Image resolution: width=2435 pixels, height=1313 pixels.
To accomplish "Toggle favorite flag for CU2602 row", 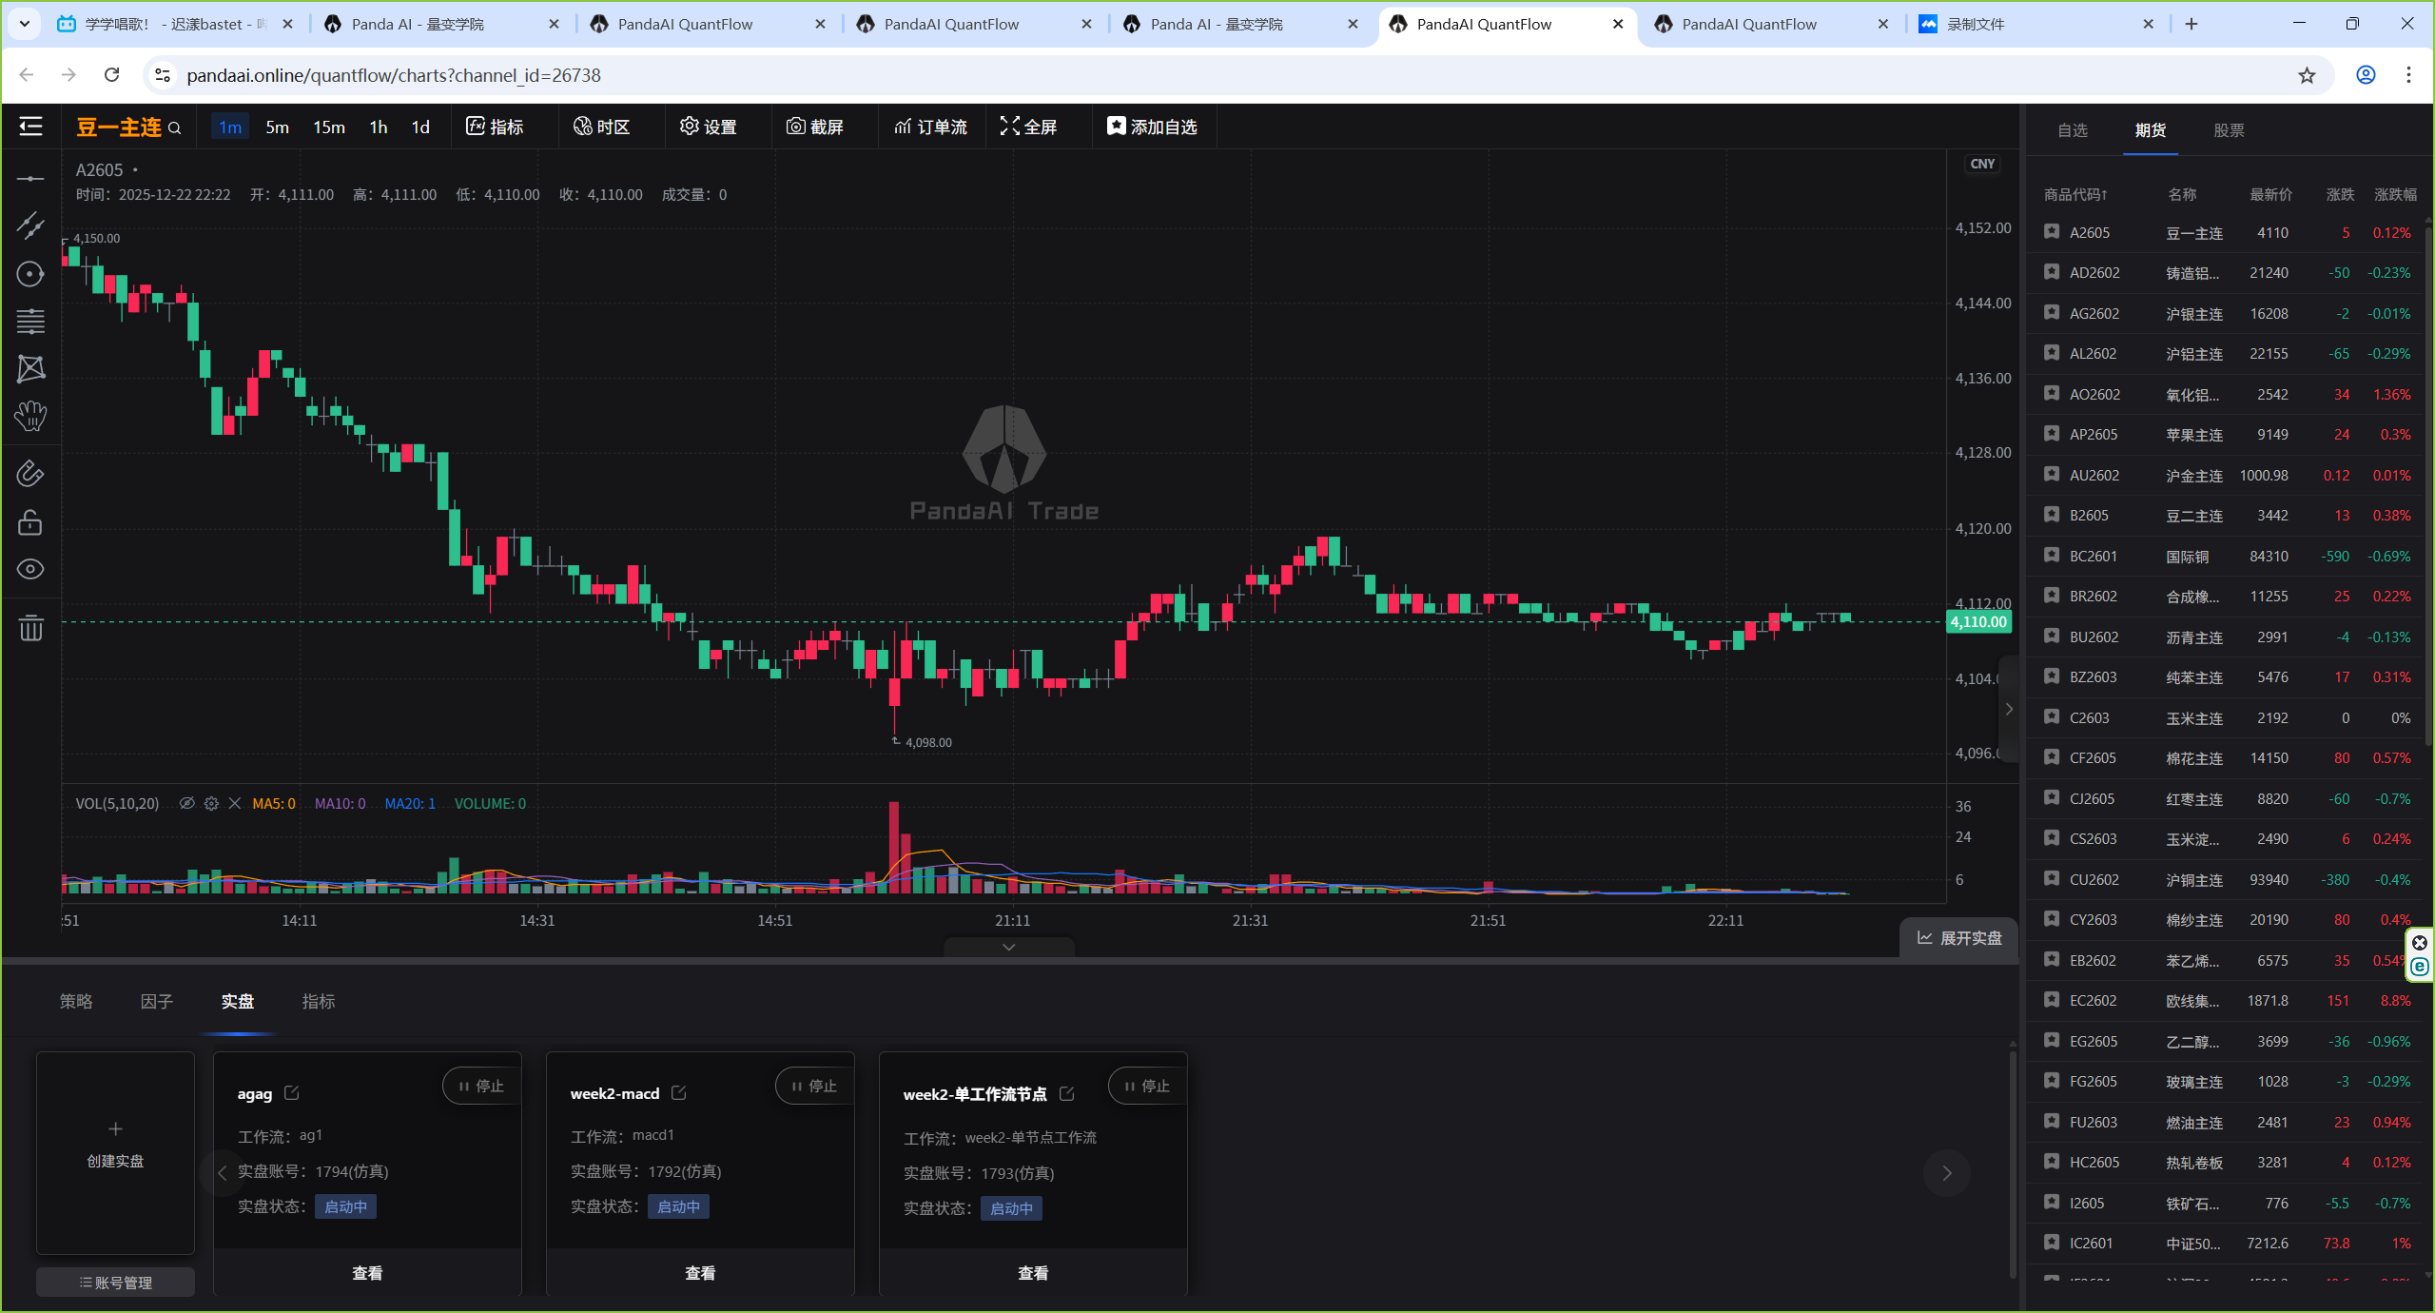I will [2052, 878].
